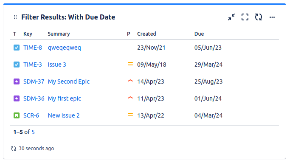
Task: Click the epic icon beside SDM-36
Action: coord(17,98)
